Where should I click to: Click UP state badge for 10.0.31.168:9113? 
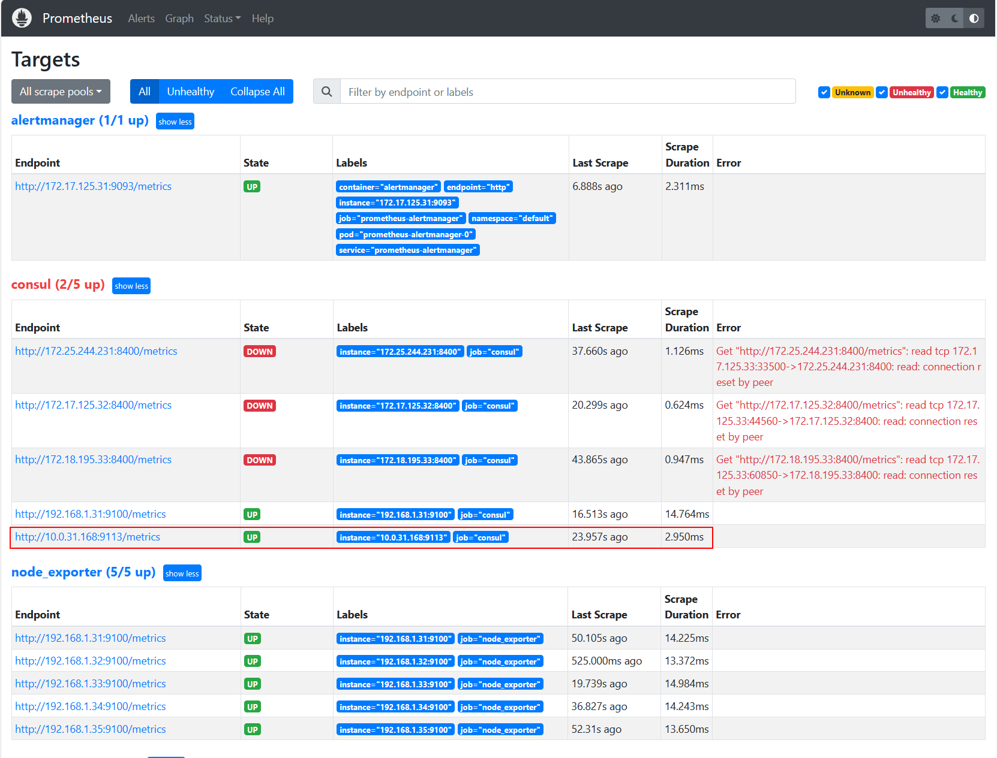[x=253, y=537]
